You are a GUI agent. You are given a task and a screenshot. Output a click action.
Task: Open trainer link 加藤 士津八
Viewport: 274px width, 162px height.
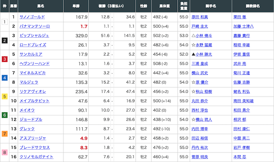[244, 27]
